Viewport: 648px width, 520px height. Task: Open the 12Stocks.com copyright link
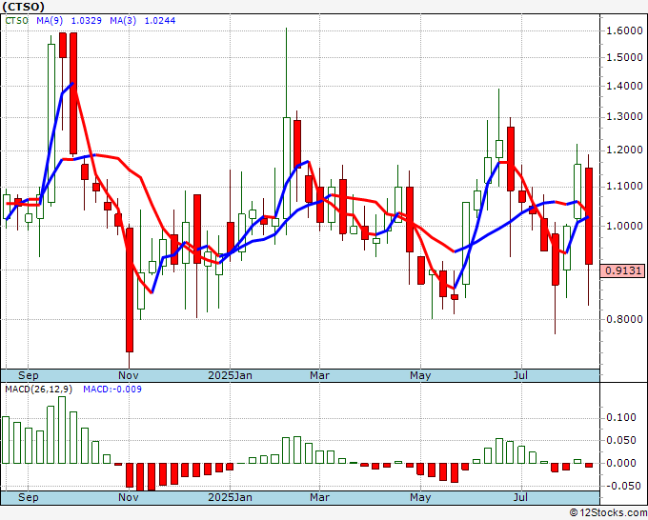click(x=608, y=513)
